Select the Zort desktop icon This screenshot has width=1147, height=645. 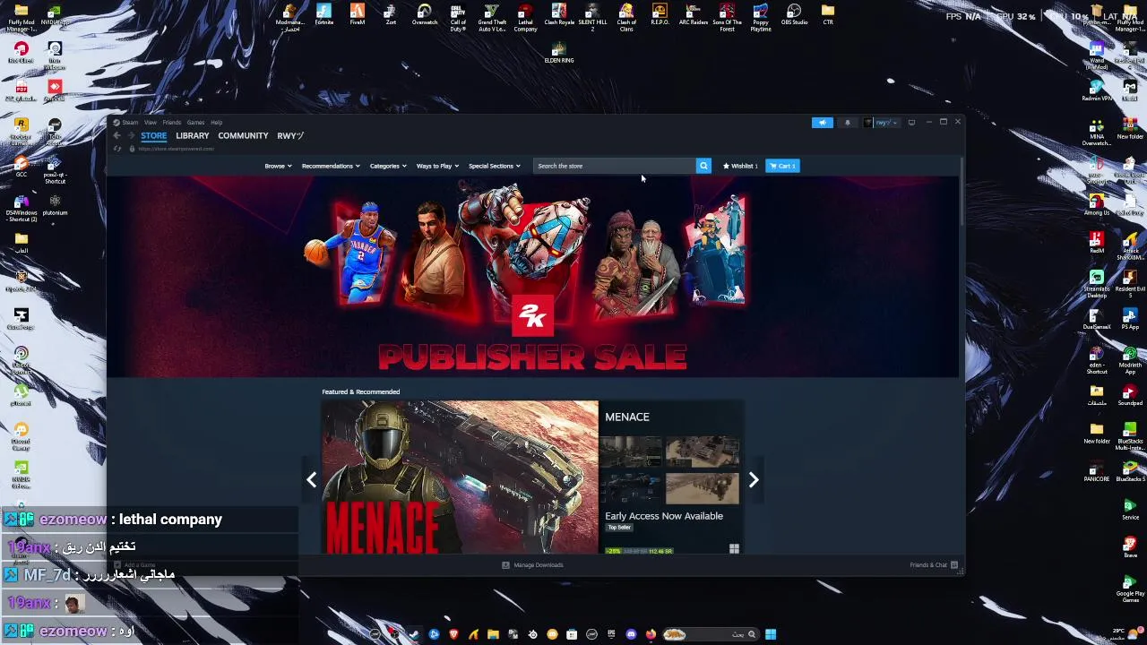pyautogui.click(x=391, y=15)
